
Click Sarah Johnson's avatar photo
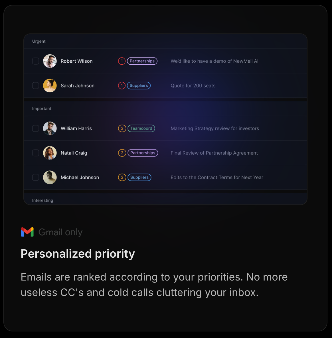click(x=50, y=86)
